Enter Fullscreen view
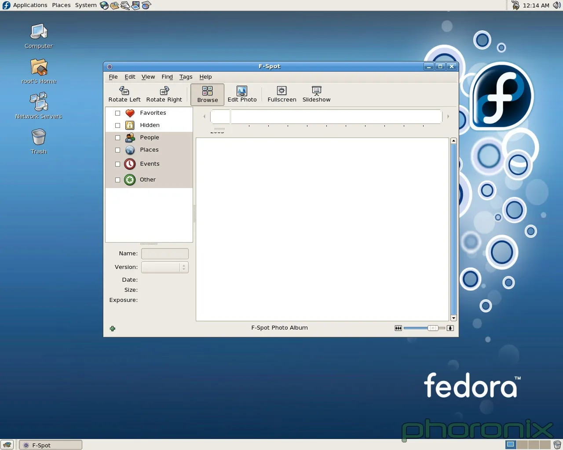Screen dimensions: 563x450 tap(282, 94)
